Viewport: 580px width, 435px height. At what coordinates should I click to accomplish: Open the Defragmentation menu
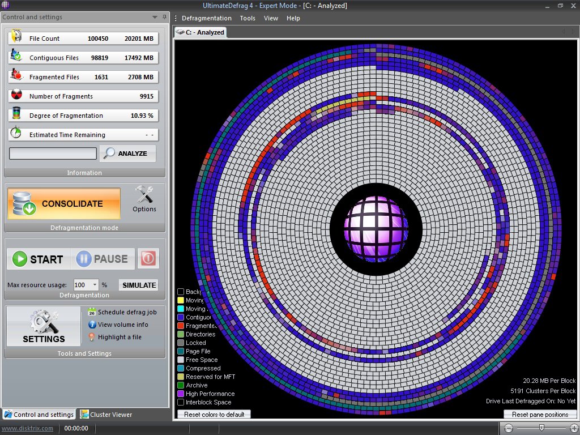tap(206, 18)
